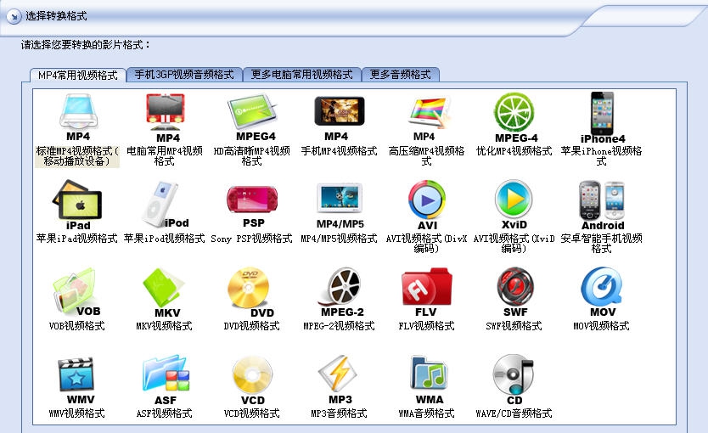
Task: Choose the VCD video format disc icon
Action: (253, 380)
